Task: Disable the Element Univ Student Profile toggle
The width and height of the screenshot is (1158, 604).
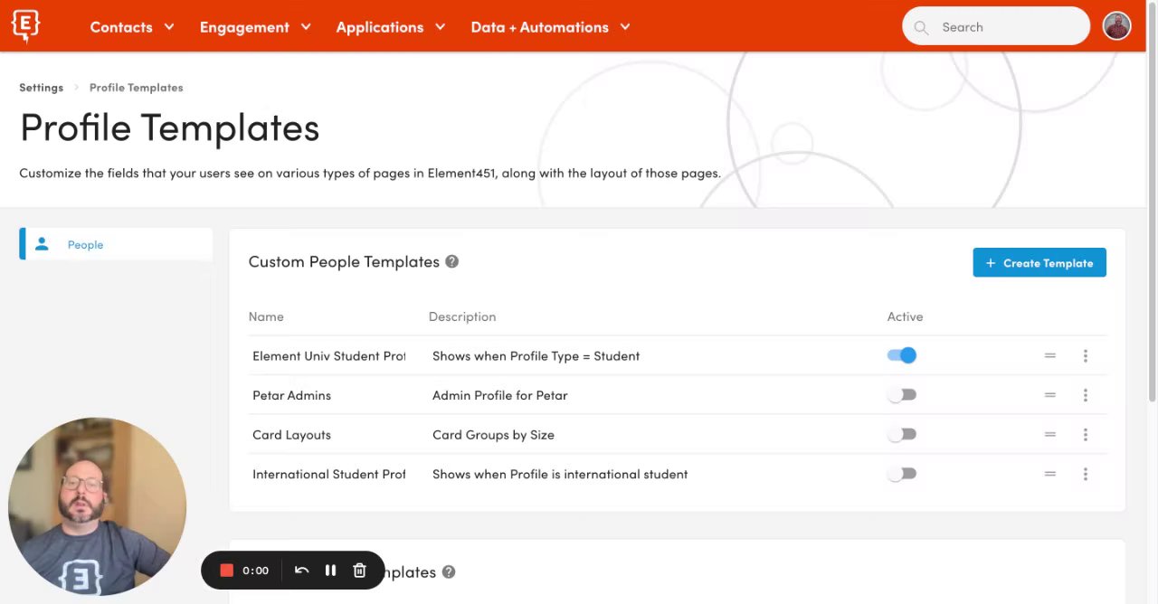Action: pos(902,355)
